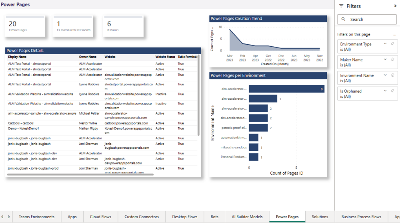400x223 pixels.
Task: Click the 20 Power Pages card
Action: tap(25, 26)
